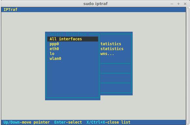Select the highlighted All interfaces entry

point(72,39)
